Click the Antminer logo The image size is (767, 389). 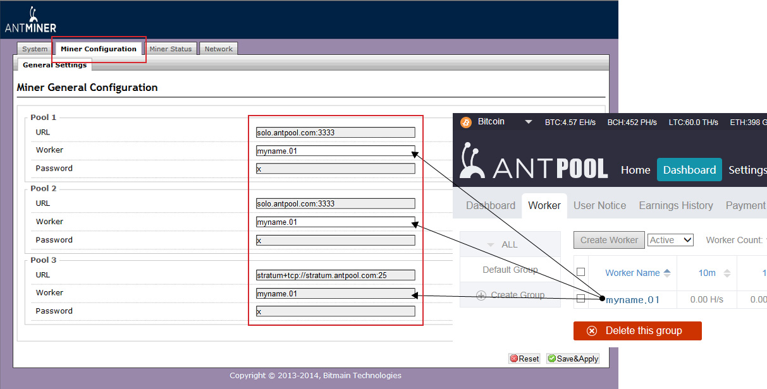(30, 20)
